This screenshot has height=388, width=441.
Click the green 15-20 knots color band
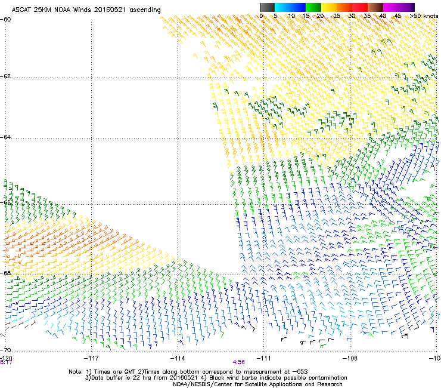313,7
